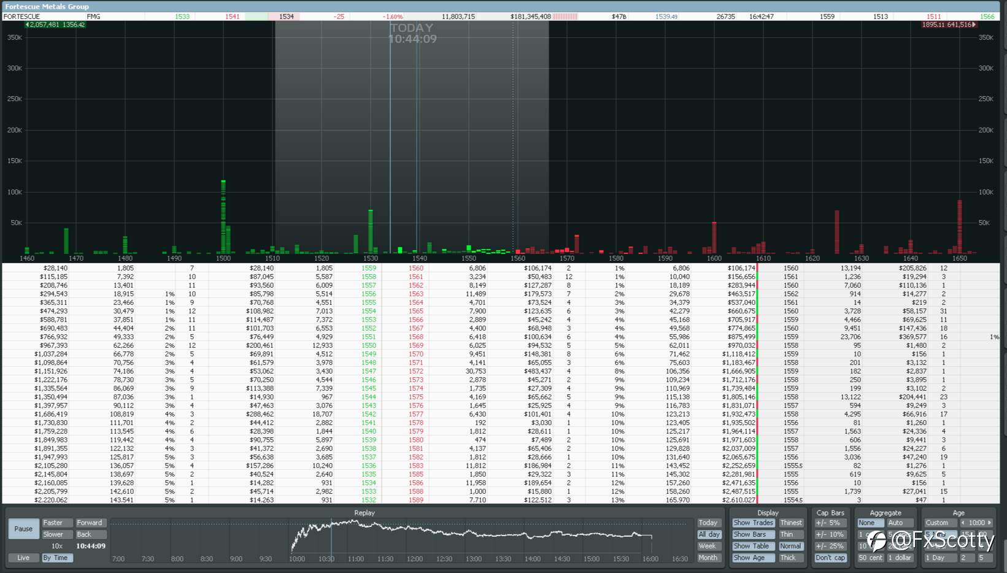Aggregate prices by 50 cent
The height and width of the screenshot is (573, 1007).
[871, 558]
